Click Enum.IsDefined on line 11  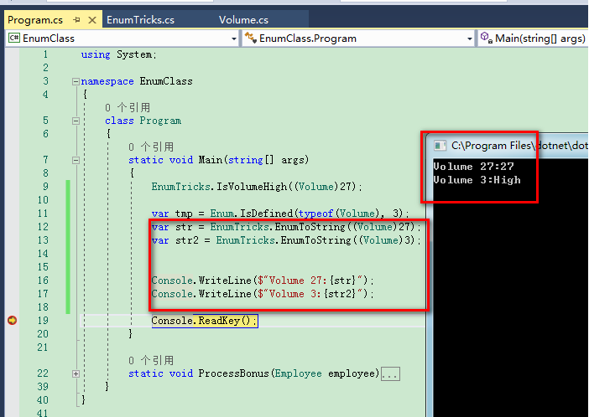[x=251, y=214]
